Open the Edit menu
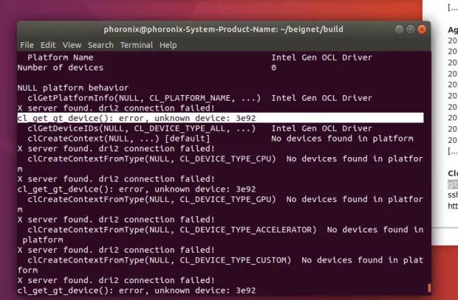Image resolution: width=458 pixels, height=300 pixels. coord(48,45)
